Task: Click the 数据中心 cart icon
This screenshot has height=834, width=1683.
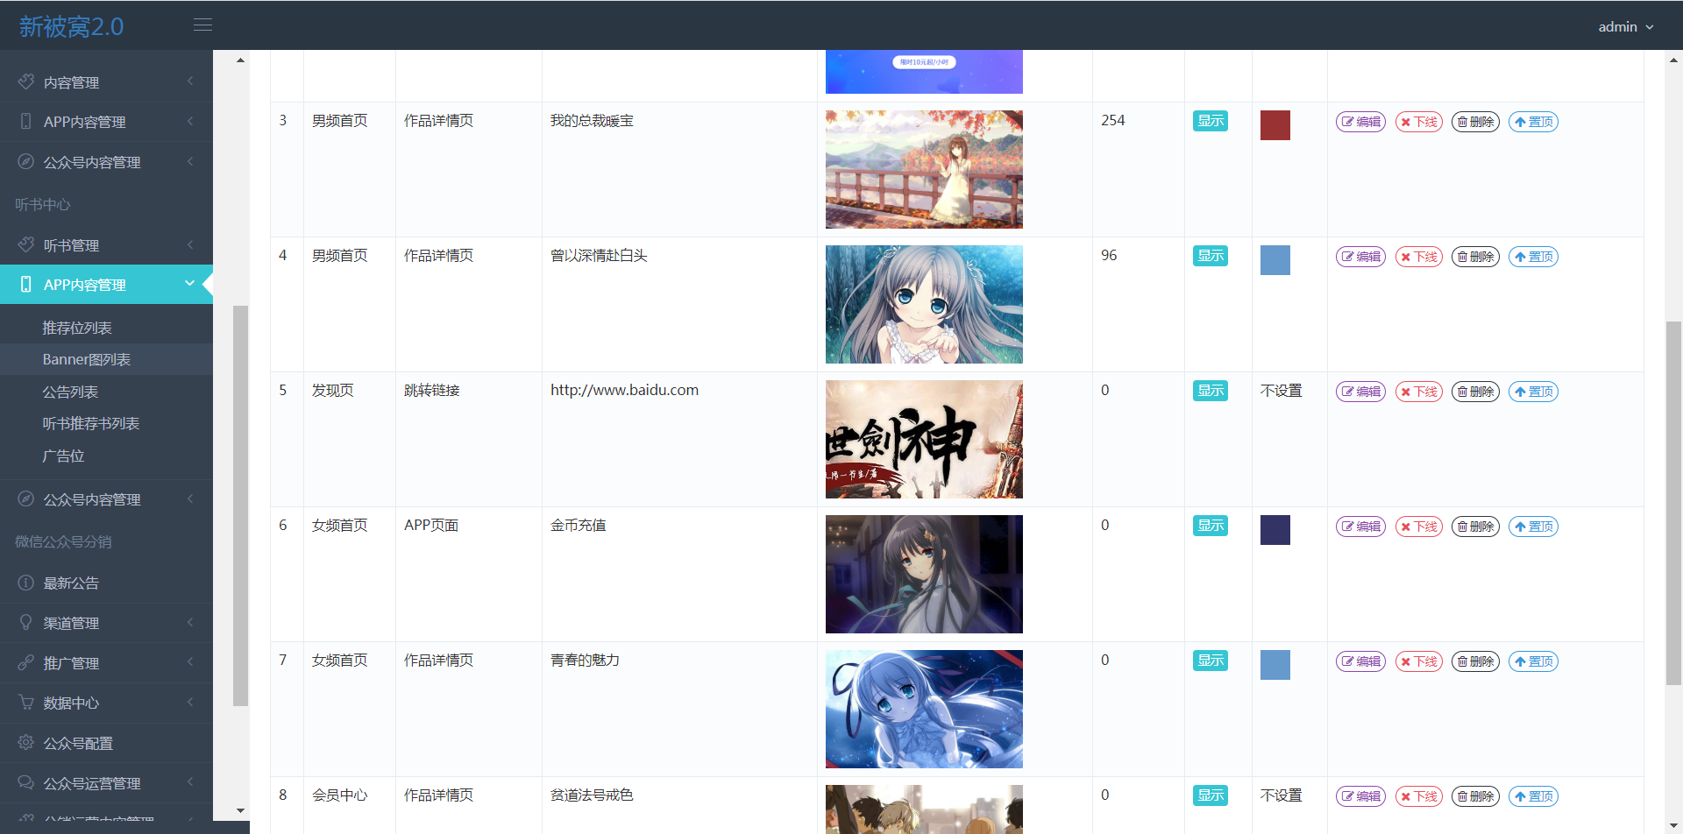Action: [x=26, y=703]
